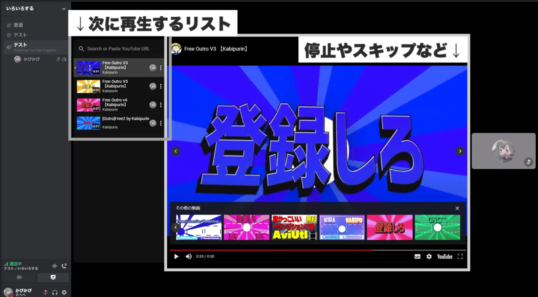Click the YouTube logo in player bar
Screen dimensions: 538x297
[x=445, y=257]
